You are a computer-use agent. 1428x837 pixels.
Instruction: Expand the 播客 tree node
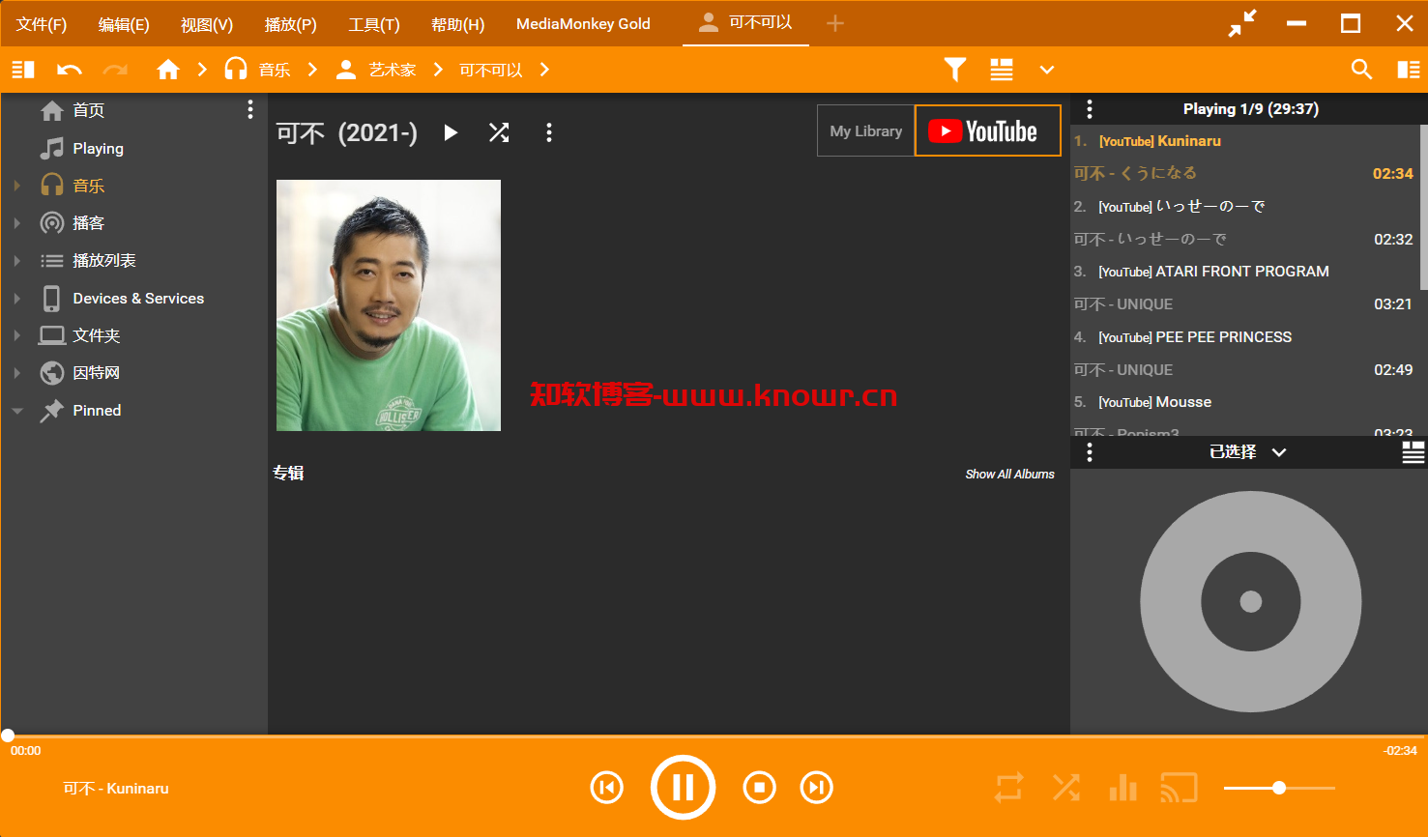[17, 223]
